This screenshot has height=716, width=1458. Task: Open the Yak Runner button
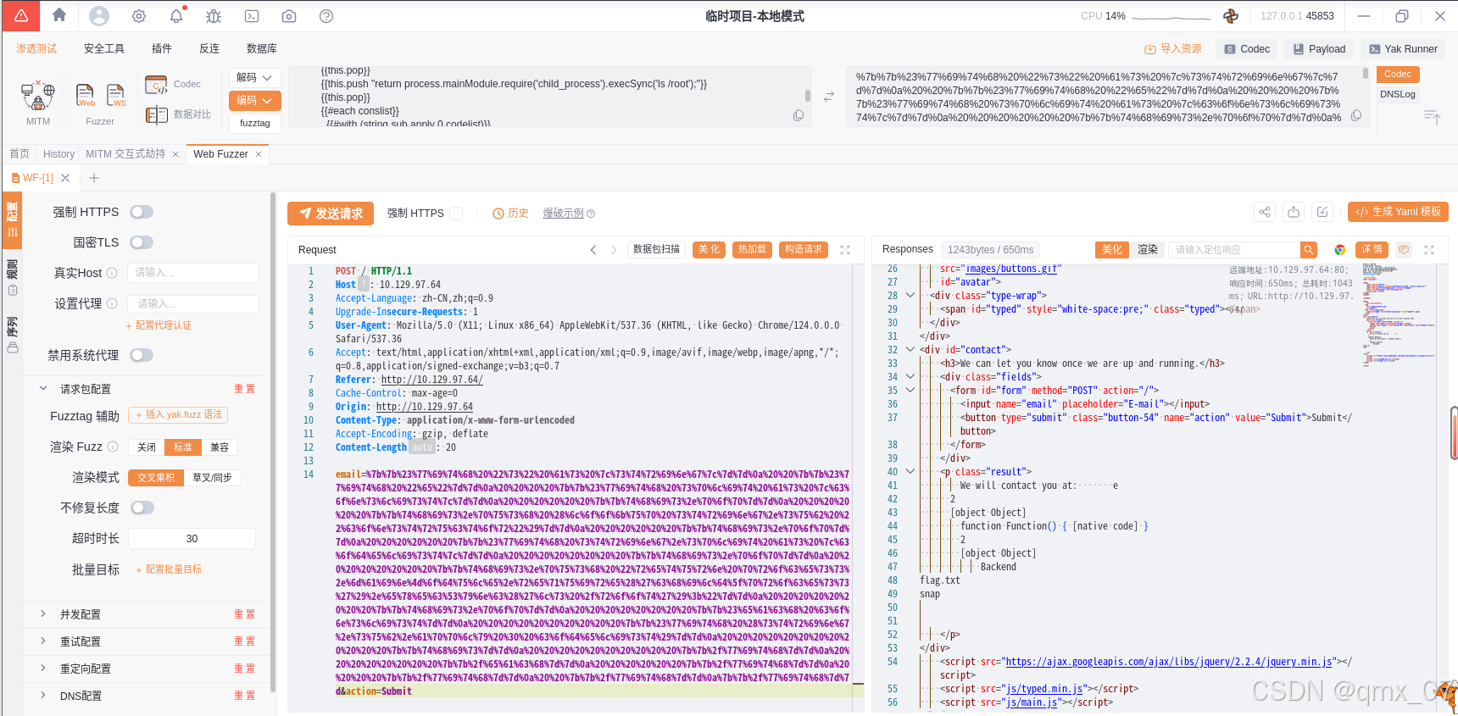click(x=1404, y=49)
